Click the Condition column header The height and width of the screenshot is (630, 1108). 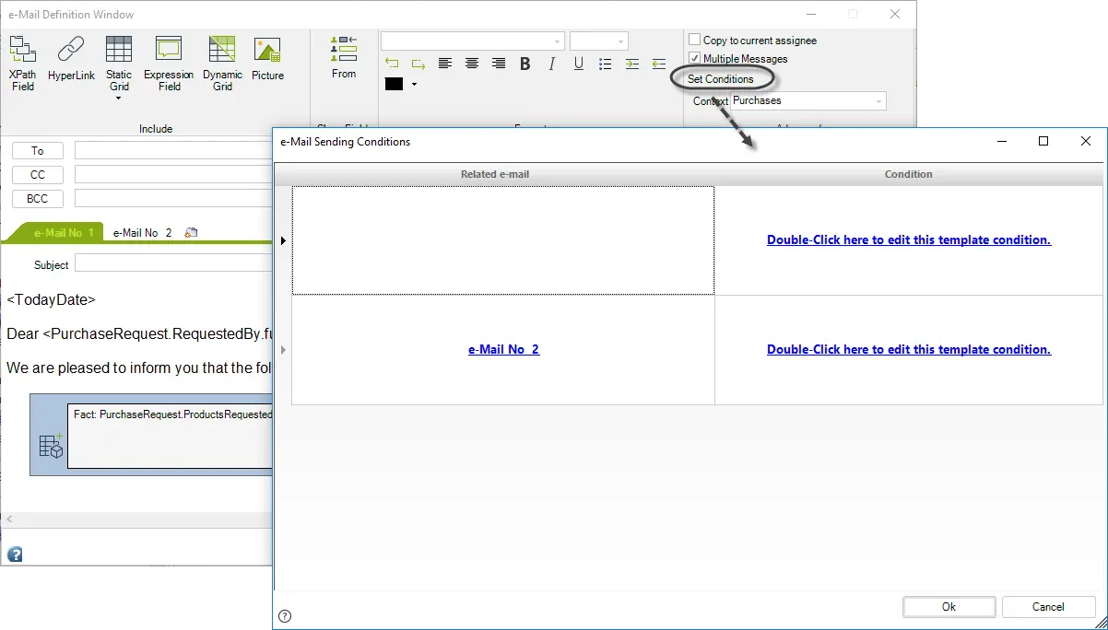point(909,174)
